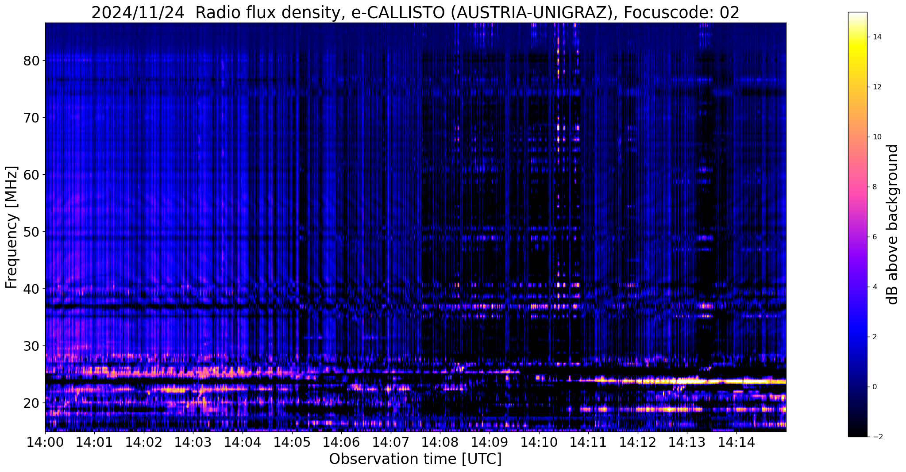Click the 14:06 time tick label
This screenshot has width=906, height=472.
(341, 441)
